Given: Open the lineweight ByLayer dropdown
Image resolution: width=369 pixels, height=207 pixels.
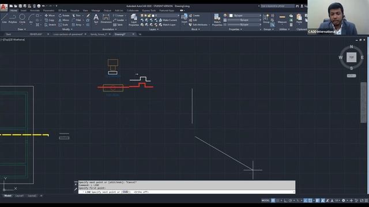Looking at the screenshot, I should (x=244, y=20).
